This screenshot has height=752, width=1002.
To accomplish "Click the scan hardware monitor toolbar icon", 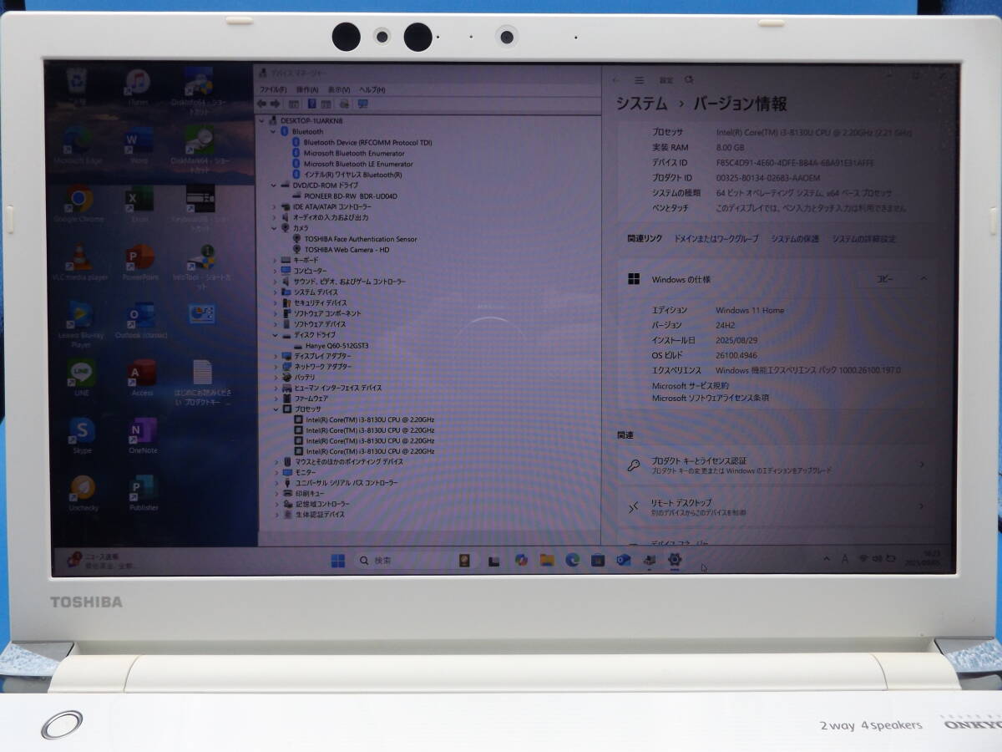I will click(362, 104).
